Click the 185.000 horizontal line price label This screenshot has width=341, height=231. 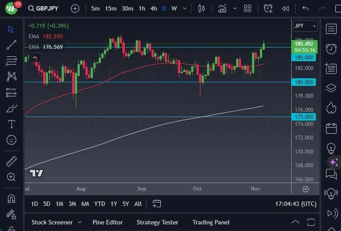point(304,58)
